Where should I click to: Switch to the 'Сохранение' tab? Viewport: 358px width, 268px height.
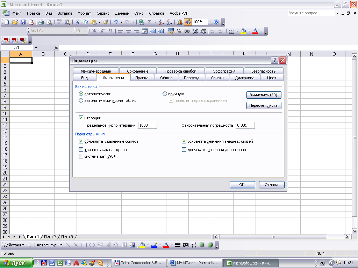138,71
